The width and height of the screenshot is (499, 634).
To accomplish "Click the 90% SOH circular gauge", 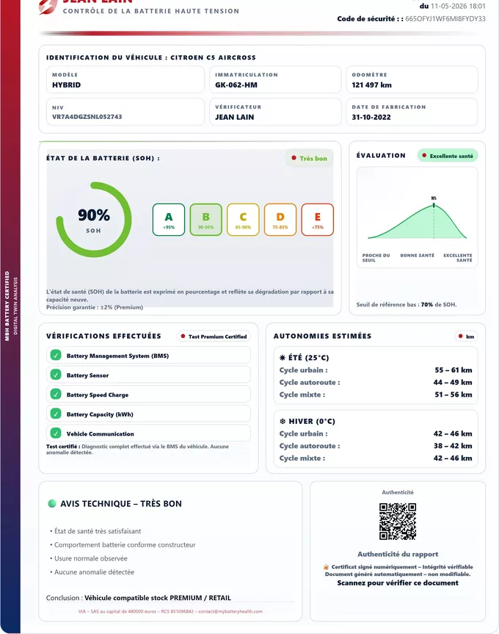I will coord(94,220).
